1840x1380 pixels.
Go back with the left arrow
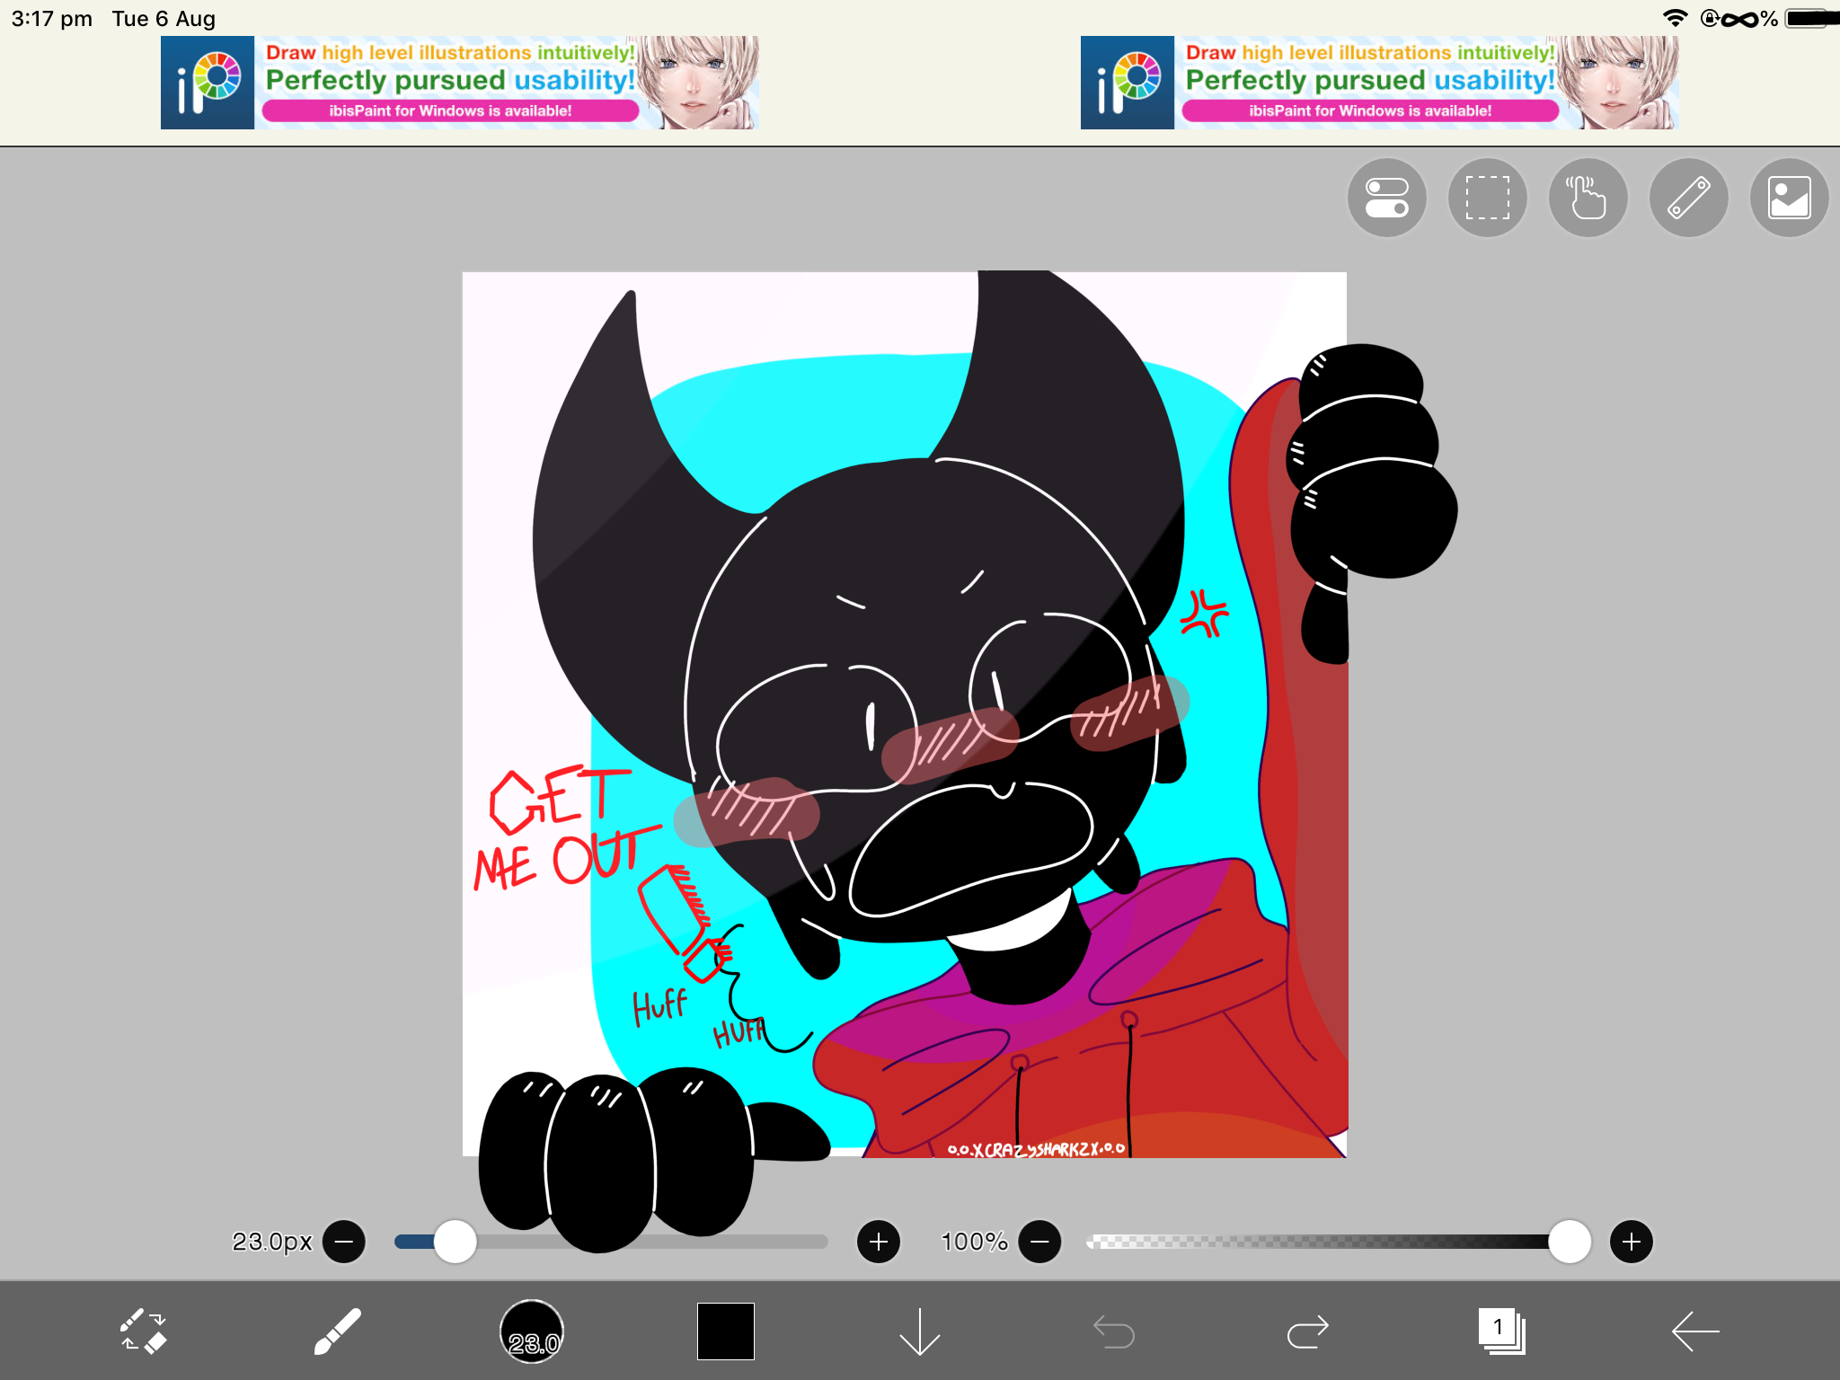1695,1331
